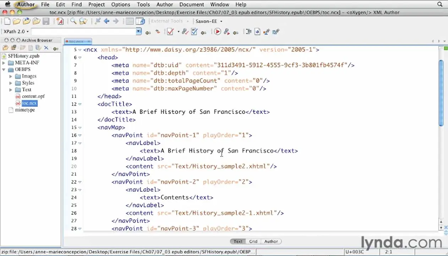Click the blue back arrow icon
The width and height of the screenshot is (448, 256).
106,21
